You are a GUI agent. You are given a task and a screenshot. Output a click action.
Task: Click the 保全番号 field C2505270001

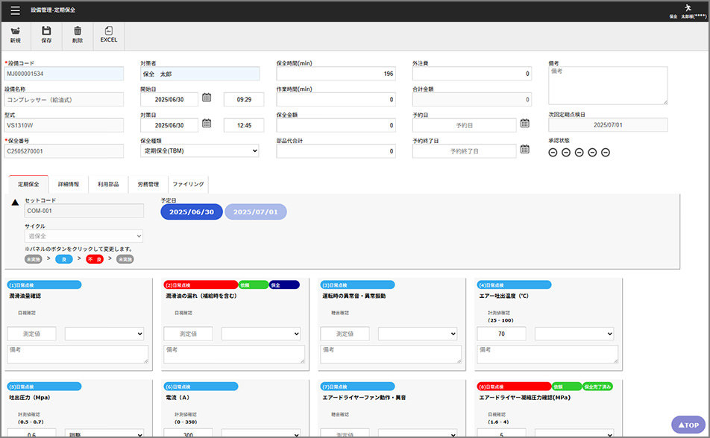coord(64,151)
